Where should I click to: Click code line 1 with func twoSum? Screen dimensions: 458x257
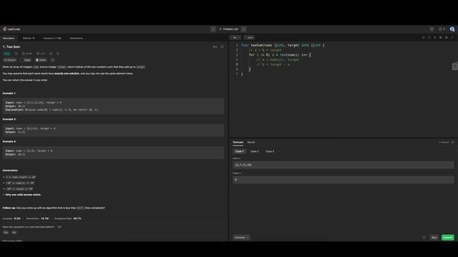(283, 45)
